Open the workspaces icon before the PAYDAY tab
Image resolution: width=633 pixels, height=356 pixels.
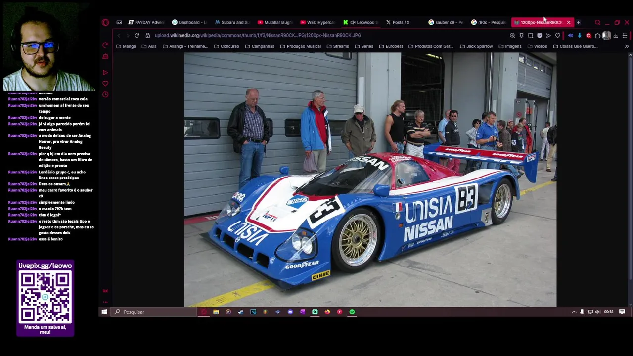pos(119,22)
